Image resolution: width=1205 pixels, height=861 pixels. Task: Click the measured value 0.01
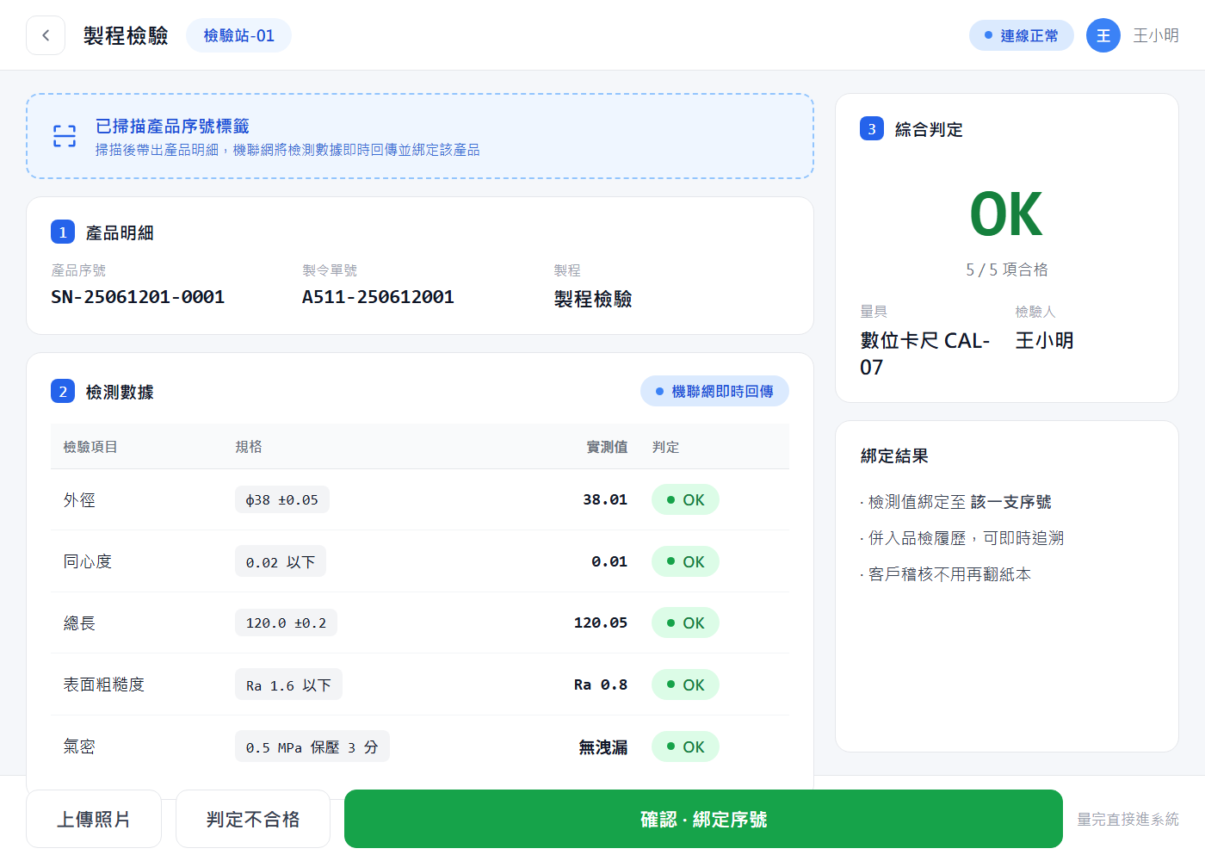click(609, 561)
